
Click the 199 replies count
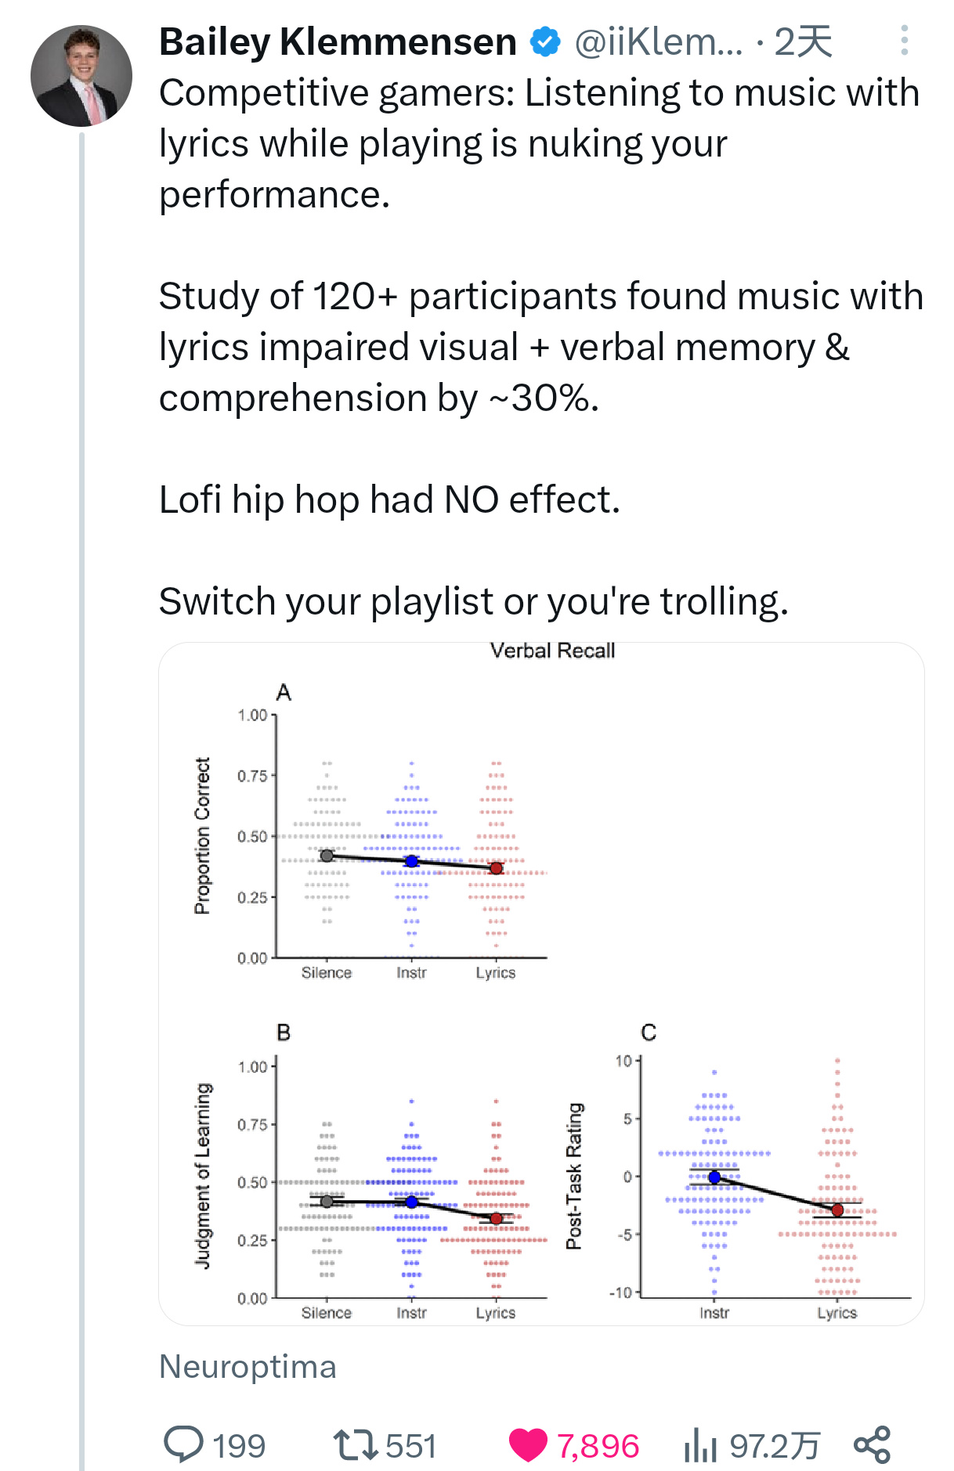[x=239, y=1445]
